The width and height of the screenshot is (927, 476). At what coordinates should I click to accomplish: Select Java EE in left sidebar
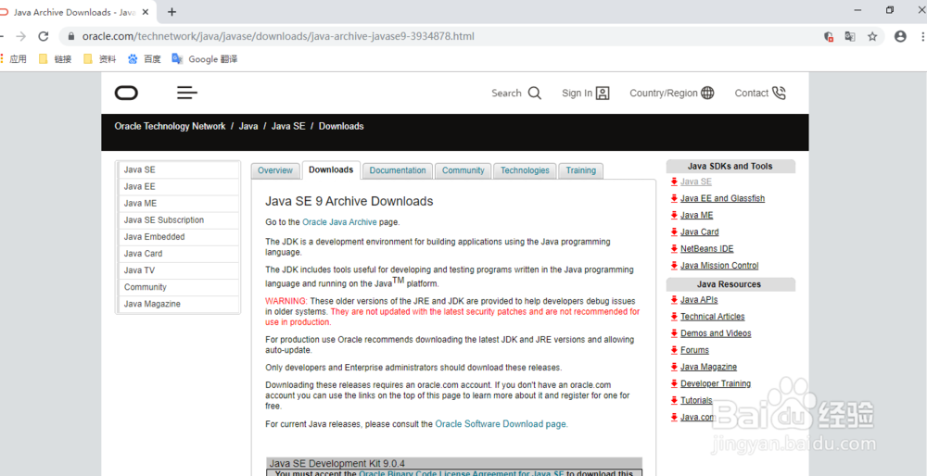[179, 186]
